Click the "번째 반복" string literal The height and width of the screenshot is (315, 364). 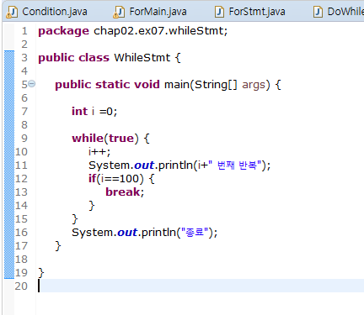pyautogui.click(x=235, y=165)
